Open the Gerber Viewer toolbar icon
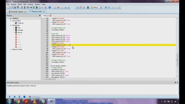The image size is (185, 104). click(x=34, y=8)
